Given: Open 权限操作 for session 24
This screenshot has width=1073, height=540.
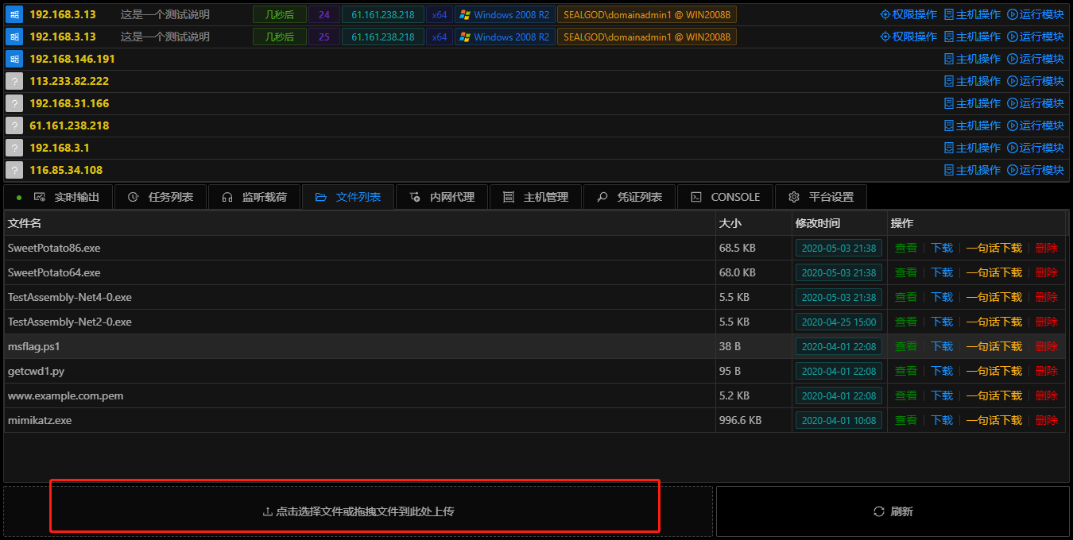Looking at the screenshot, I should pos(908,14).
